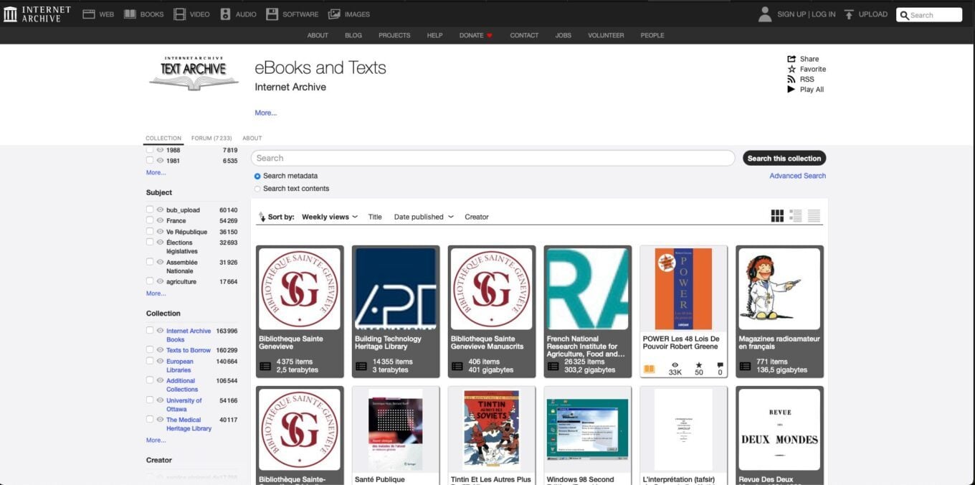Sort results by Creator
Viewport: 975px width, 485px height.
(x=477, y=217)
